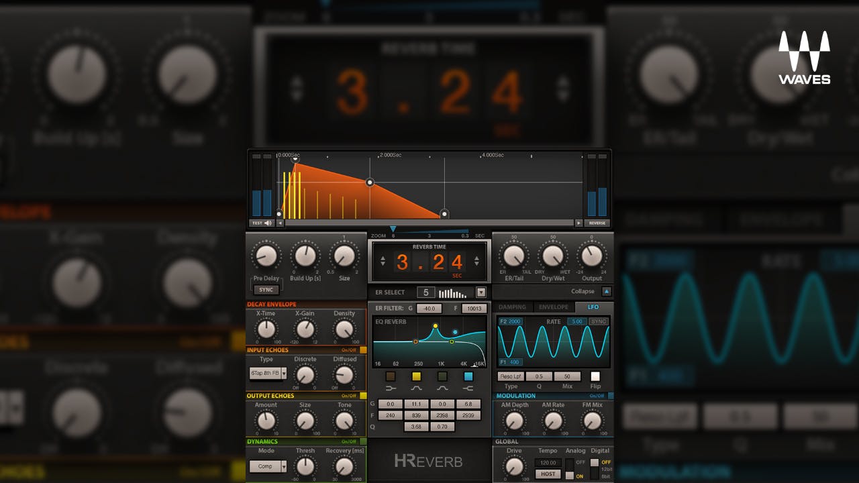This screenshot has width=859, height=483.
Task: Flip the Digital bit-depth switch
Action: click(x=594, y=469)
